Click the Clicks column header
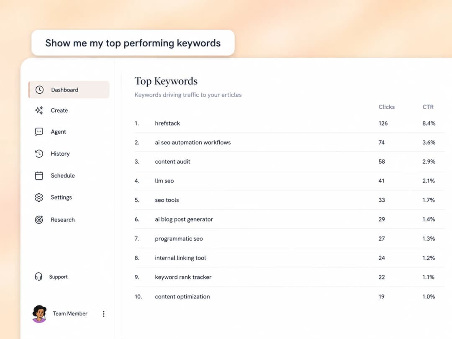The height and width of the screenshot is (339, 452). [x=387, y=107]
